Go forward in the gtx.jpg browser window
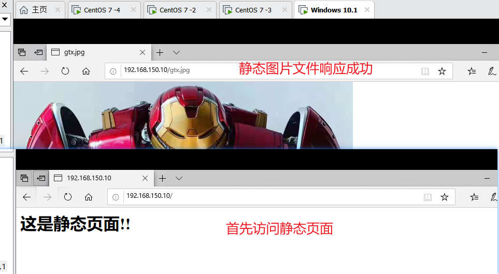The image size is (499, 274). coord(45,71)
